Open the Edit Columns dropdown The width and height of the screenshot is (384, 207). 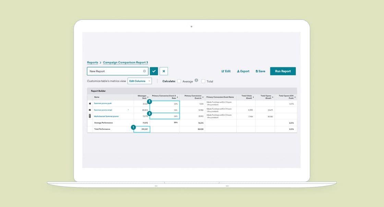click(x=139, y=81)
